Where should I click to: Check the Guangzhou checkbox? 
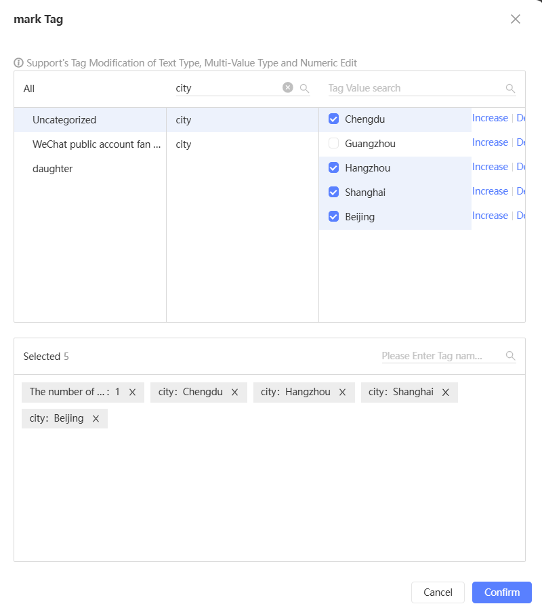pyautogui.click(x=333, y=144)
